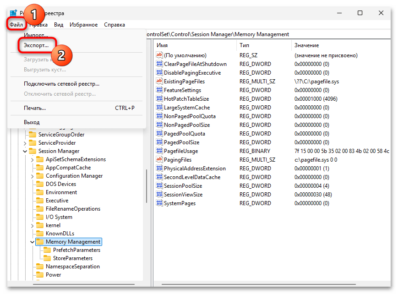
Task: Click the PhysicalAddressExtension DWORD icon
Action: coord(159,168)
